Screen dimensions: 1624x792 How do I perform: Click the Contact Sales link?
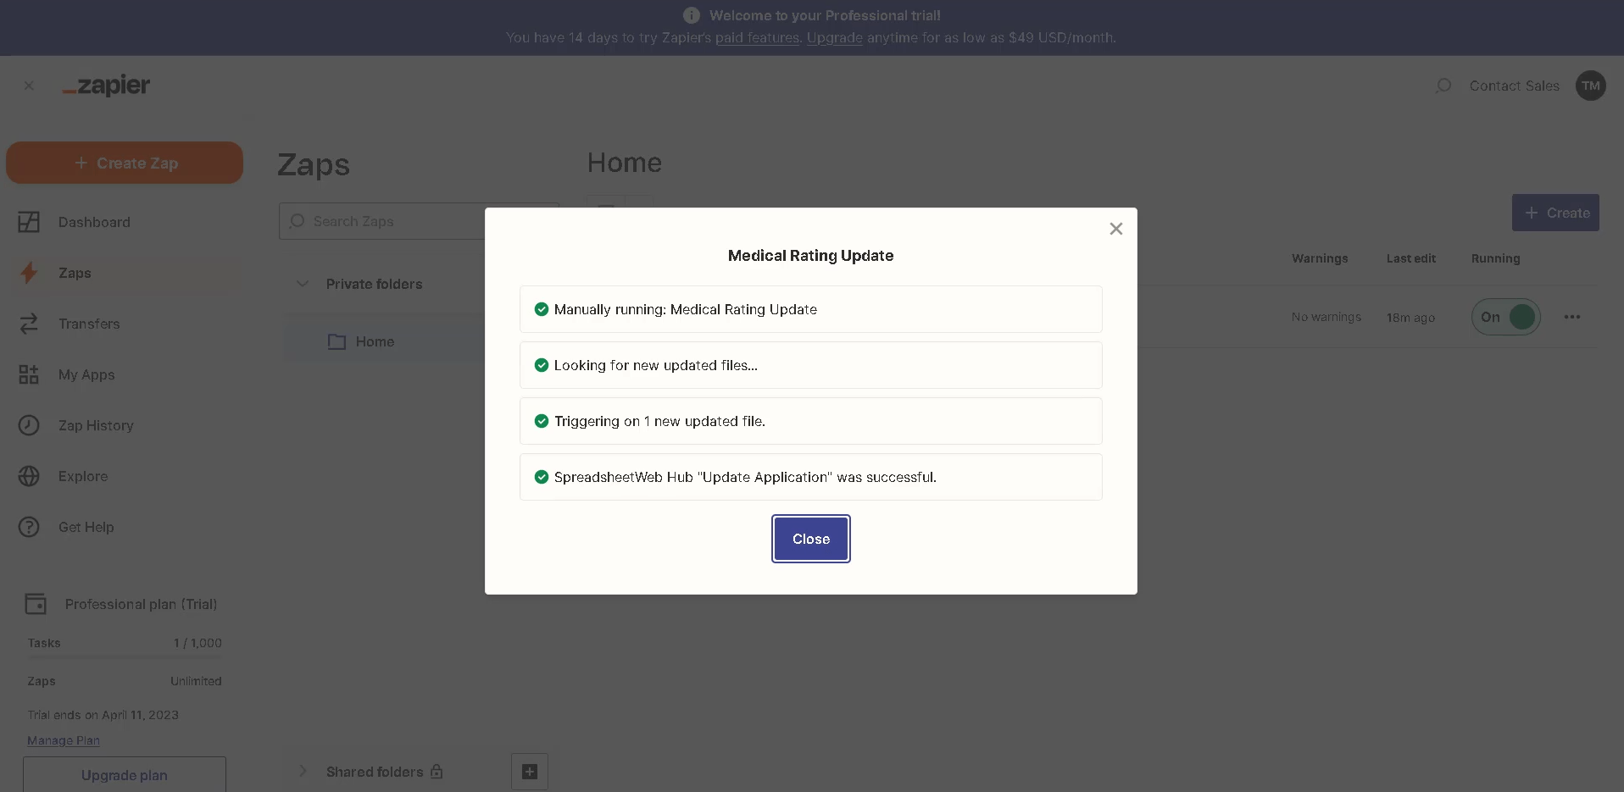(1514, 86)
